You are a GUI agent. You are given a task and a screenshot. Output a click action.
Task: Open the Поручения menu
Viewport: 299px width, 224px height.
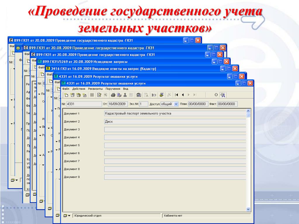click(113, 89)
